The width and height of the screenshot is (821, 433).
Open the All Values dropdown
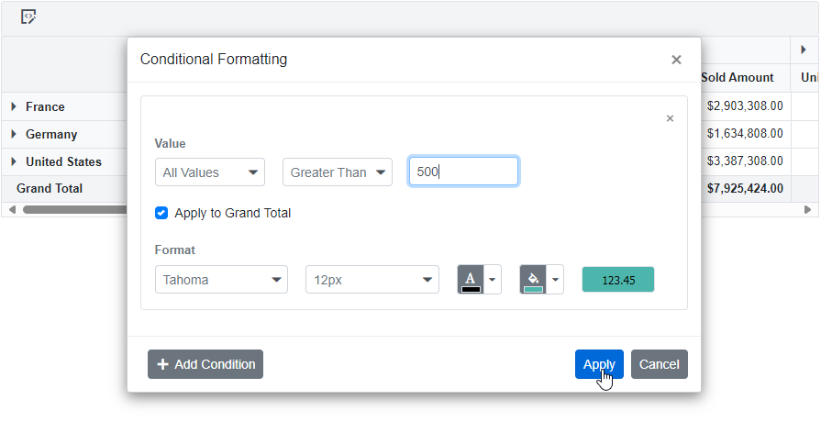point(210,172)
